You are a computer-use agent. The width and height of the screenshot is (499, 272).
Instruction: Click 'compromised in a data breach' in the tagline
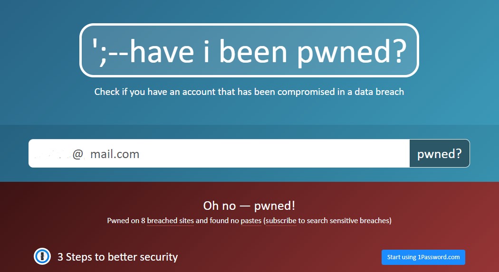(x=341, y=92)
